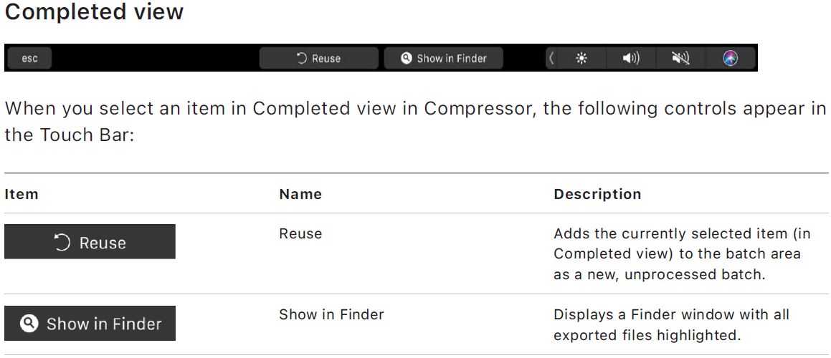831x358 pixels.
Task: Click the magnifier icon in table's Finder image
Action: coord(28,324)
